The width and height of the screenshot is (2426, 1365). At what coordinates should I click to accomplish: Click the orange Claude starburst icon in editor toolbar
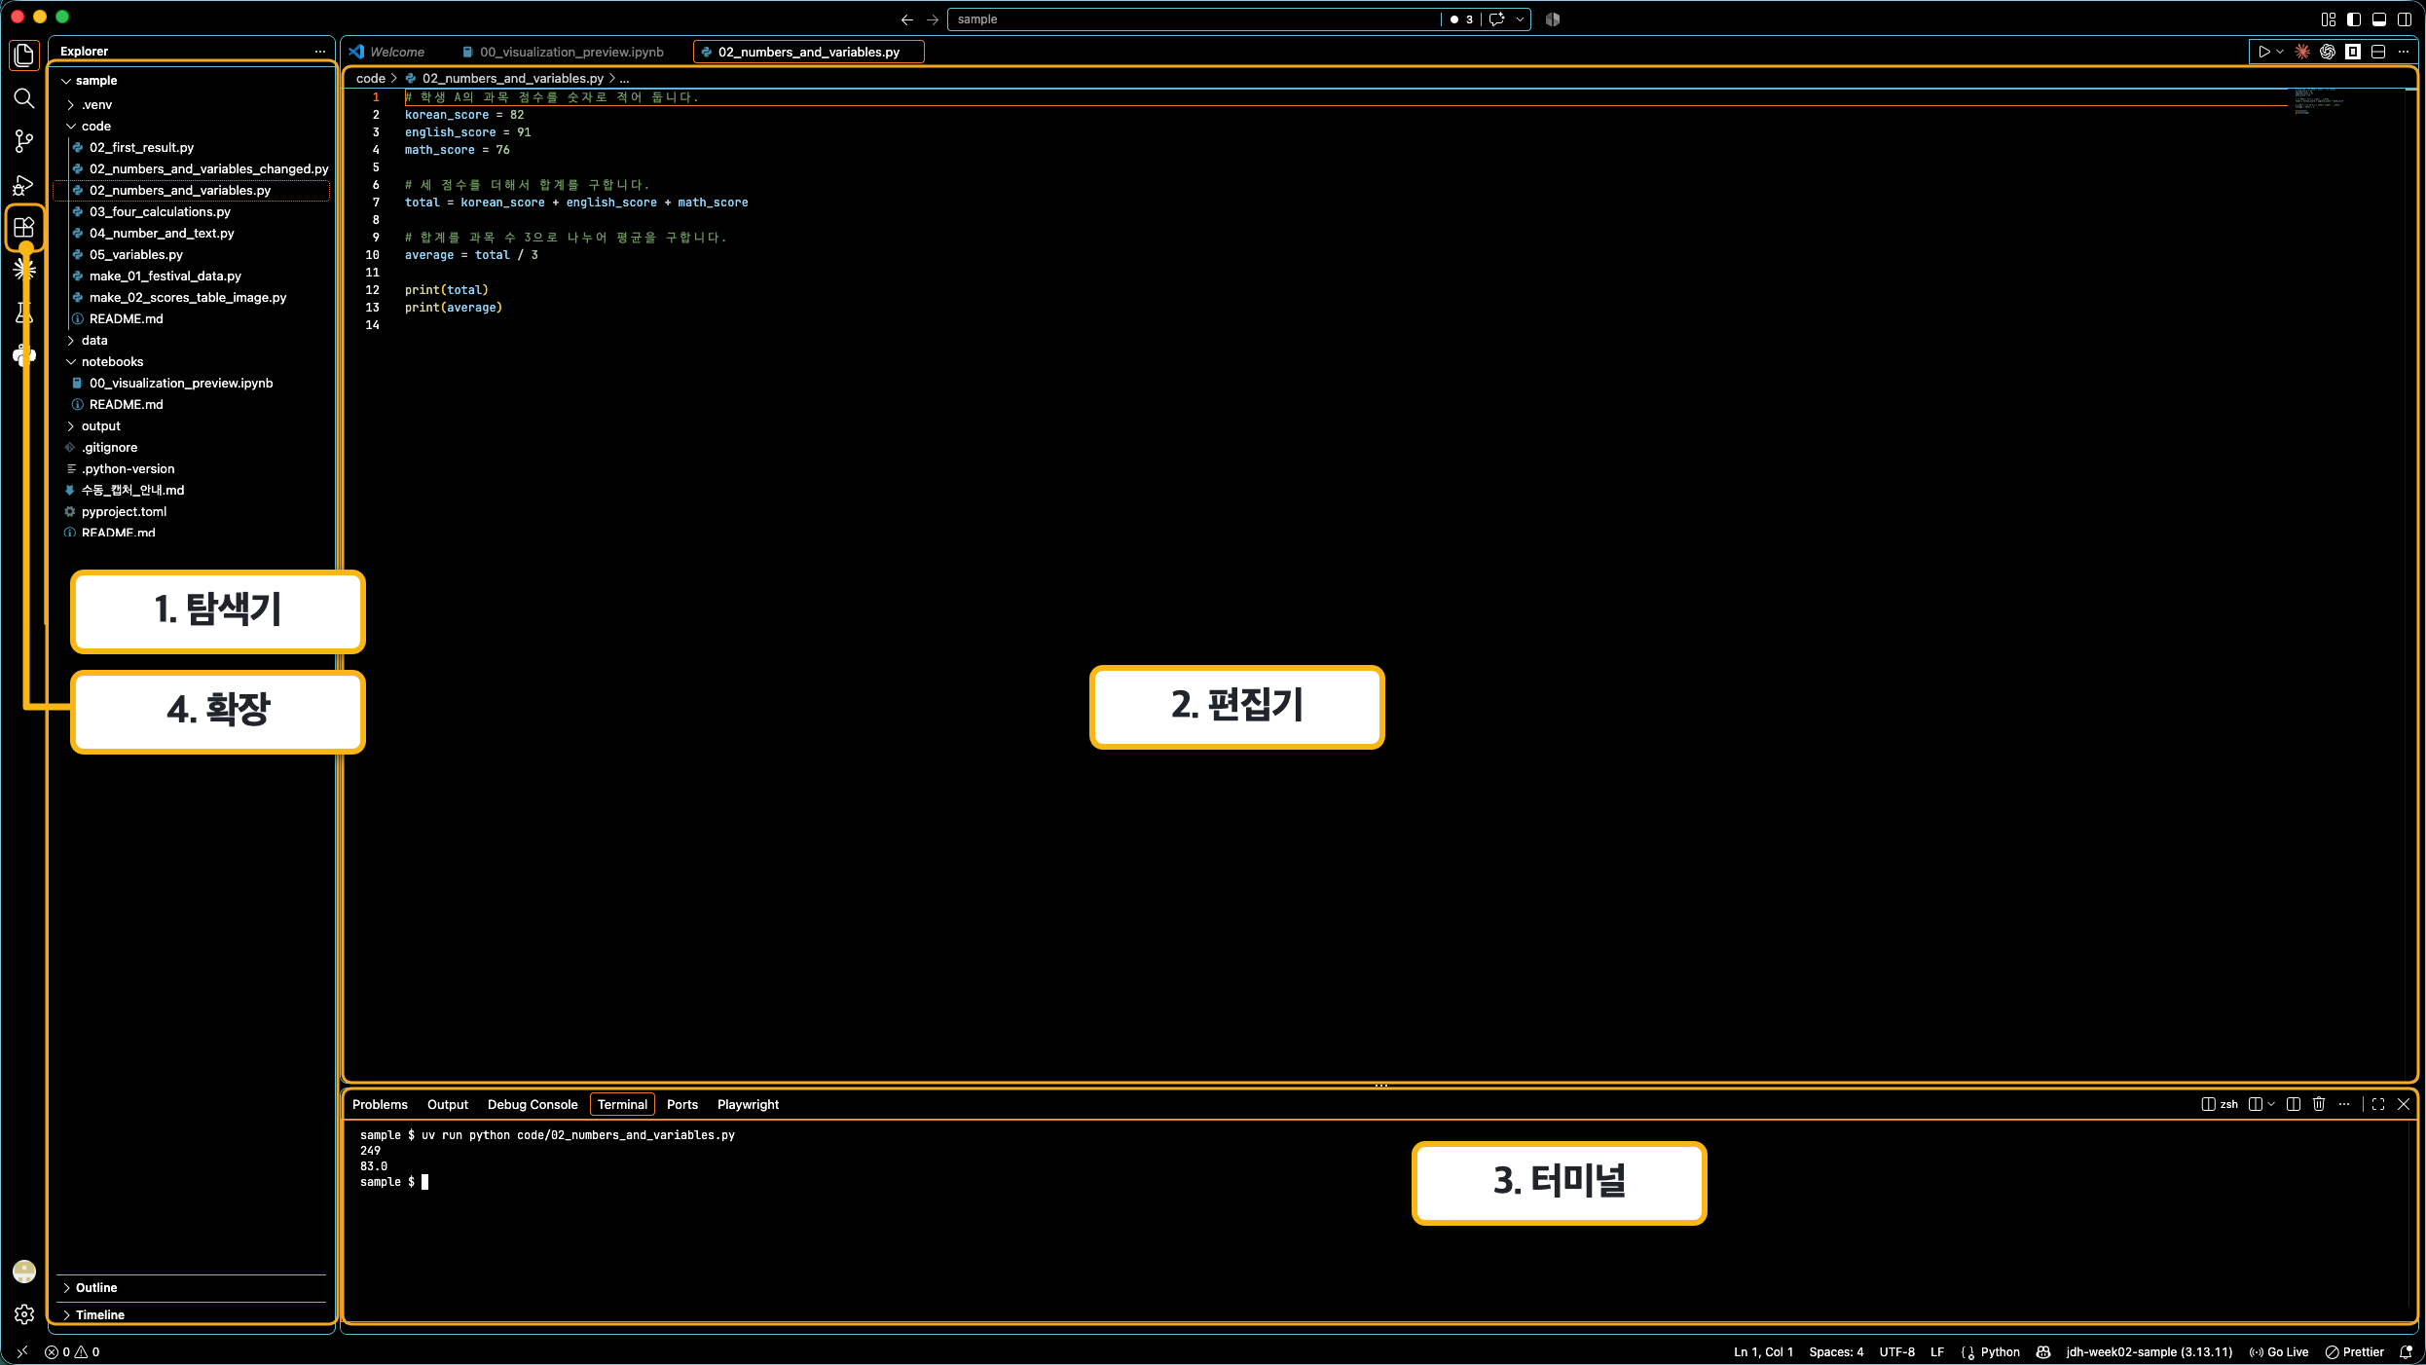point(2302,52)
